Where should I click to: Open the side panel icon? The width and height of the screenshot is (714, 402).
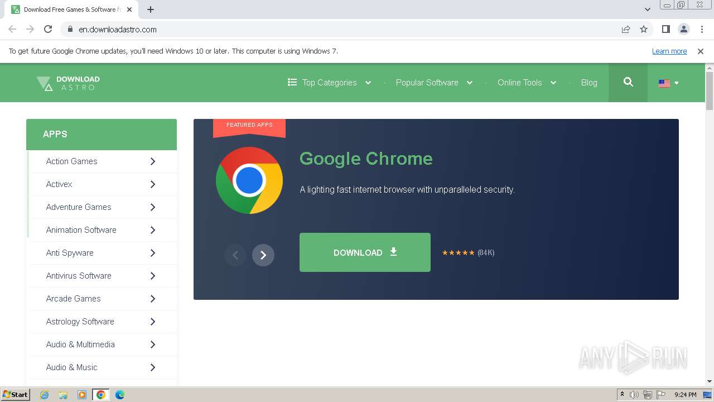coord(666,29)
